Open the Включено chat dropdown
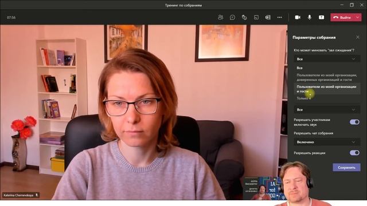 (x=327, y=142)
